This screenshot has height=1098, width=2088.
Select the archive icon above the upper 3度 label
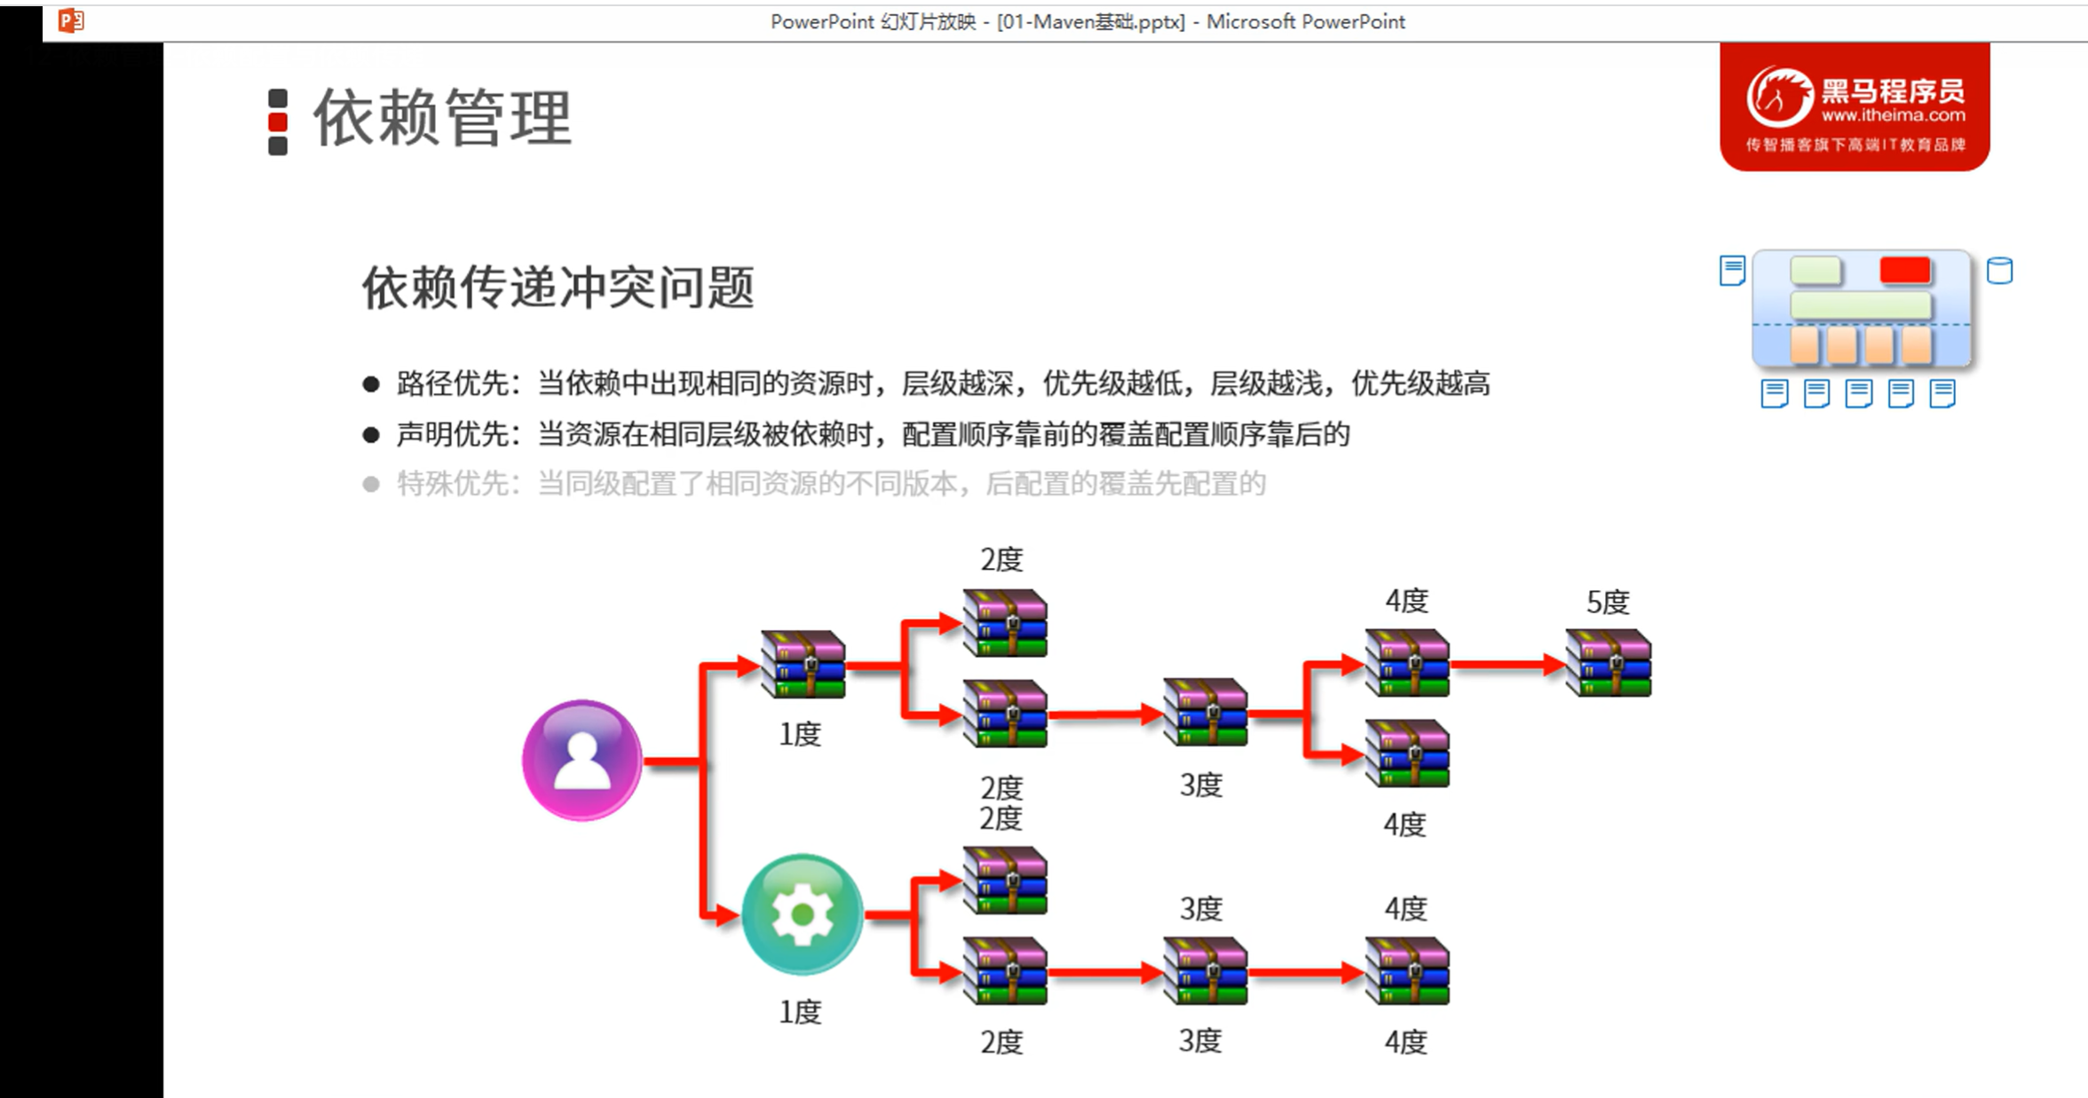(x=1206, y=712)
